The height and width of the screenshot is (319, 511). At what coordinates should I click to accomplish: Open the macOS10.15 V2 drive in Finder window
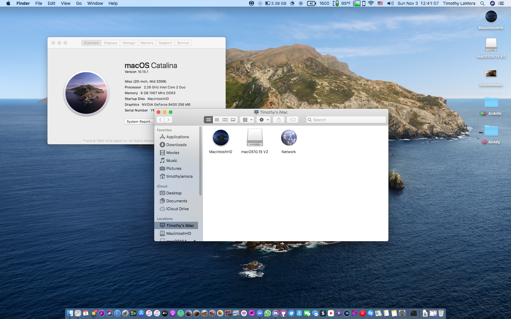(255, 138)
